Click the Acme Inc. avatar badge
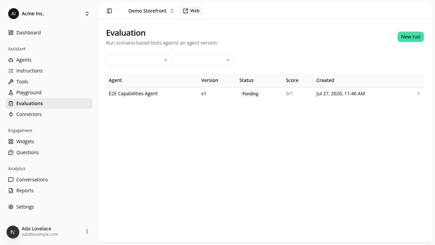The image size is (435, 245). [14, 14]
